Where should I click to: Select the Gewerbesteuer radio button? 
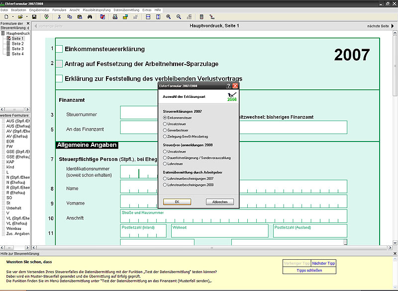[x=165, y=130]
